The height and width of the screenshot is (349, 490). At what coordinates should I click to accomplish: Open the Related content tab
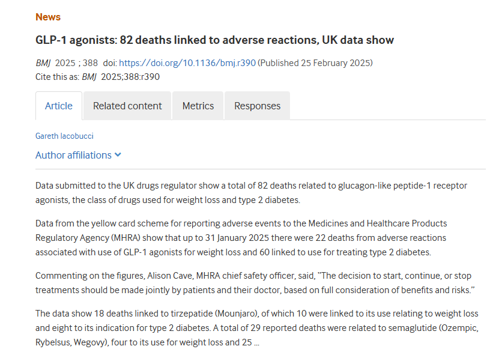(x=127, y=106)
